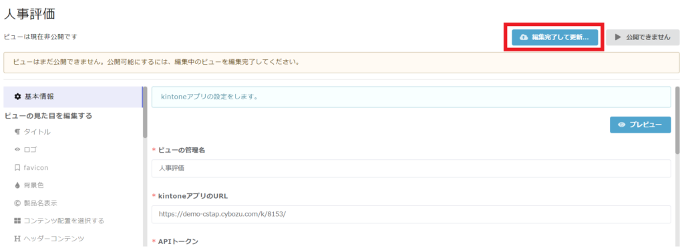Viewport: 684px width, 250px height.
Task: Click the ビューの管理名 input field
Action: [x=411, y=169]
